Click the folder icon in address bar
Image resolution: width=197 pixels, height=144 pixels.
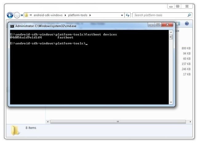[x=26, y=15]
